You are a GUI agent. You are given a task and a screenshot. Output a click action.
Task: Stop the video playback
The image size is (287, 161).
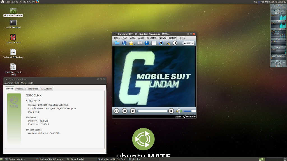click(124, 111)
